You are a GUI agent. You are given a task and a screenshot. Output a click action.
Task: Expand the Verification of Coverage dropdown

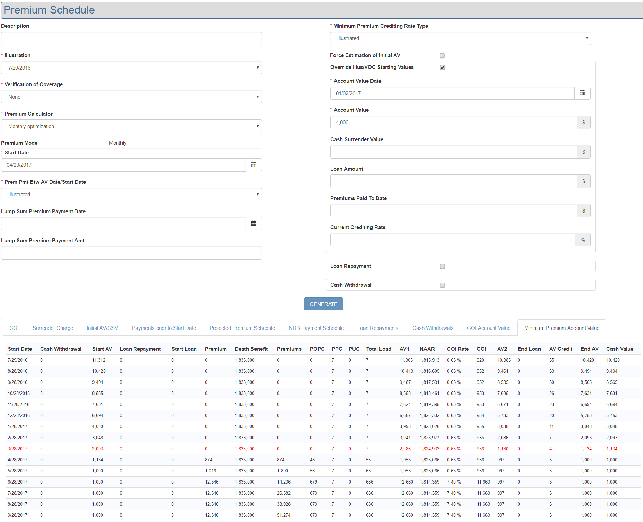pos(132,97)
